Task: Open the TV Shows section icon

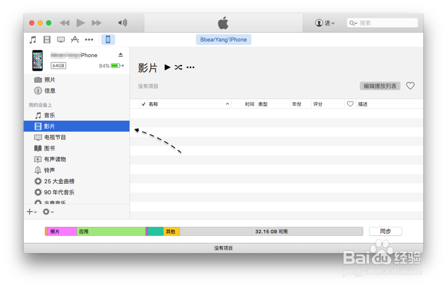Action: 61,39
